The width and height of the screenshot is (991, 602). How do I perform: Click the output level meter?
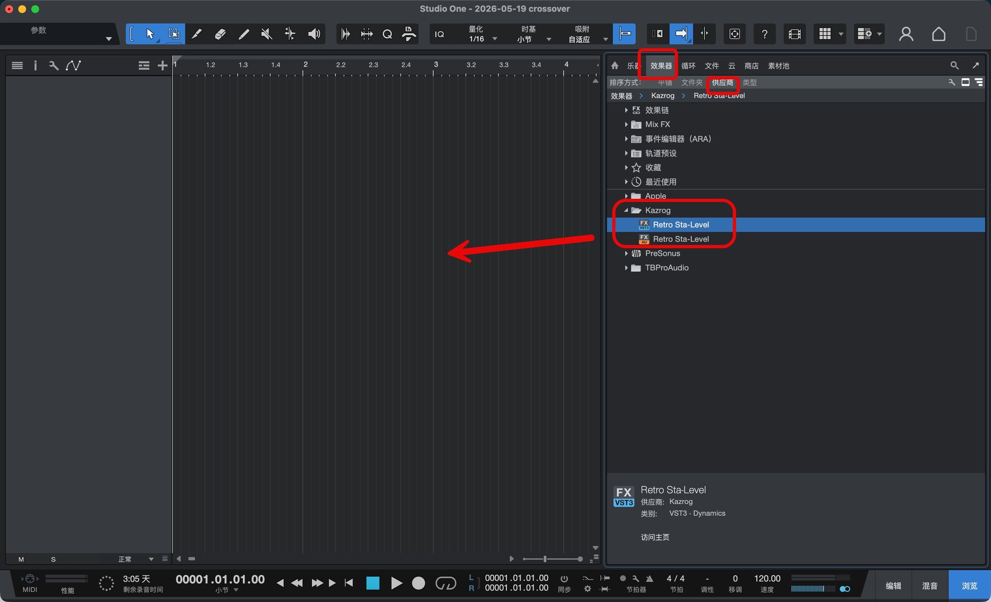820,578
